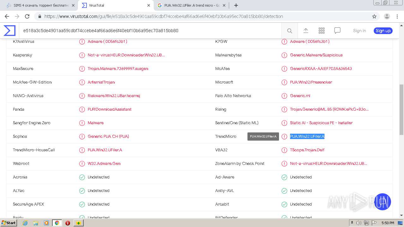Click the Chrome profile avatar icon
This screenshot has width=404, height=227.
coord(387,16)
